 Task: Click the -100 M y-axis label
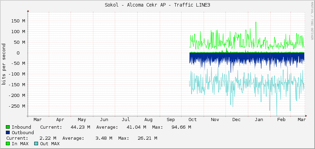(17, 74)
